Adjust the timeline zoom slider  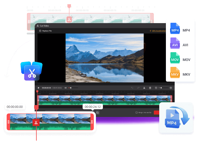click(163, 88)
